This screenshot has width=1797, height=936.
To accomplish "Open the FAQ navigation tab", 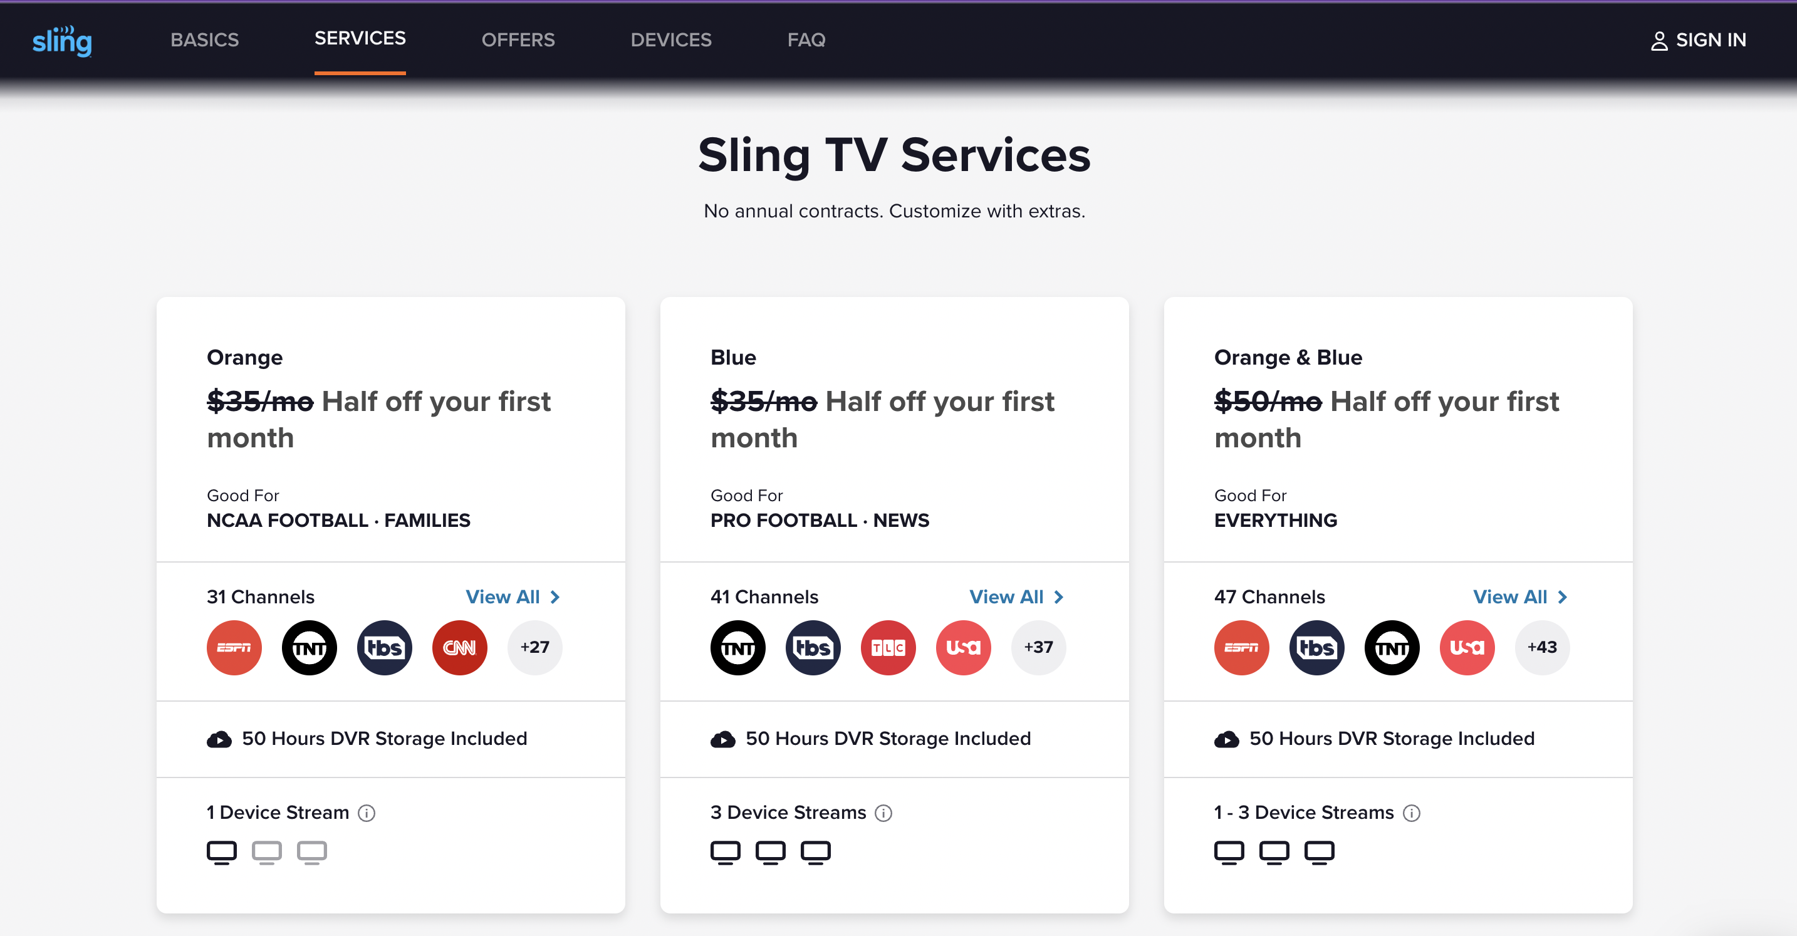I will (806, 39).
